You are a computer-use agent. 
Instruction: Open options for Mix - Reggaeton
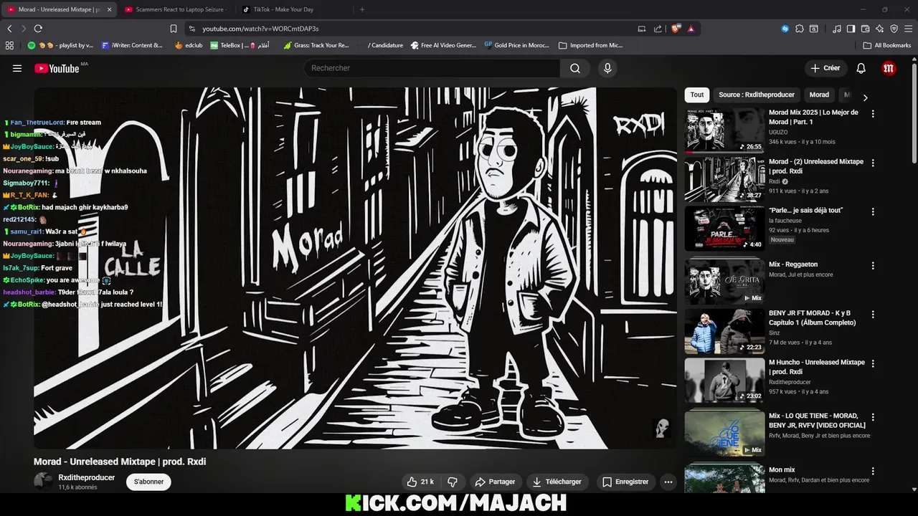[873, 265]
